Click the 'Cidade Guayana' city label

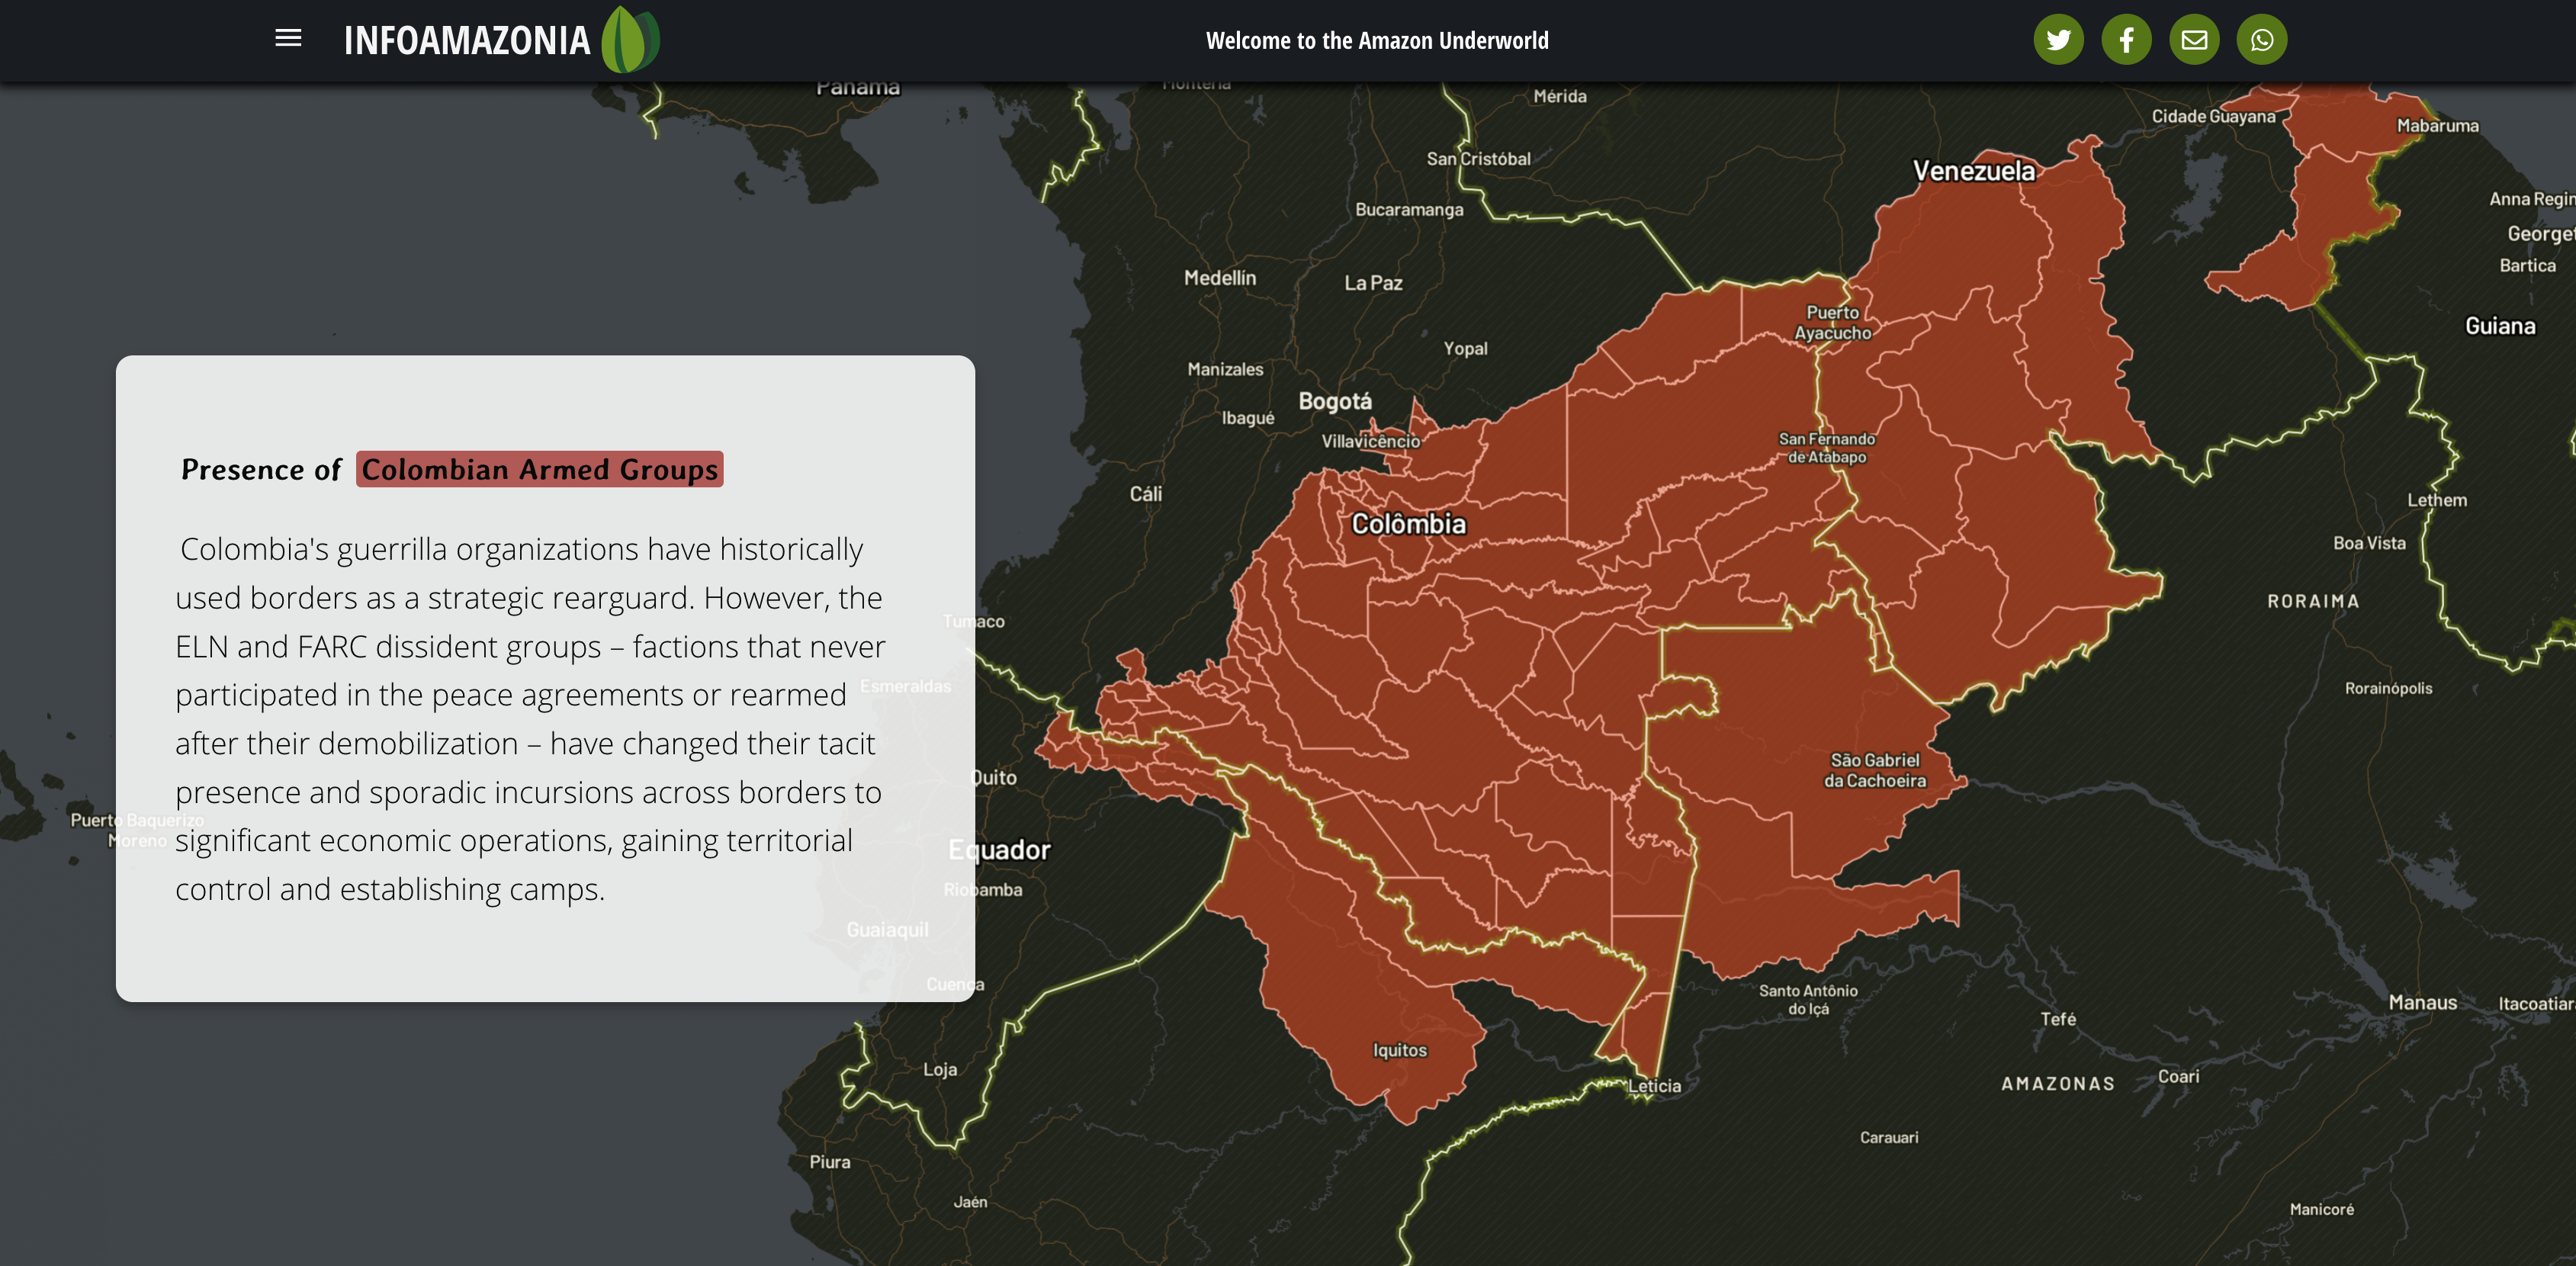pos(2213,117)
